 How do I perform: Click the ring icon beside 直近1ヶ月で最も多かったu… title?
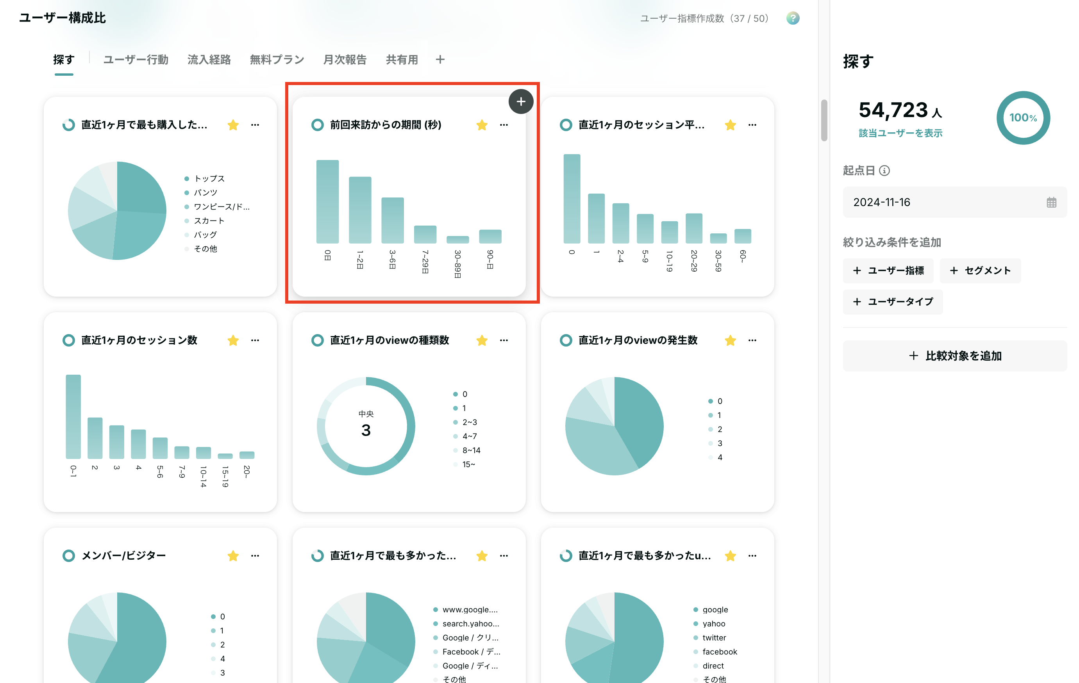(x=566, y=555)
